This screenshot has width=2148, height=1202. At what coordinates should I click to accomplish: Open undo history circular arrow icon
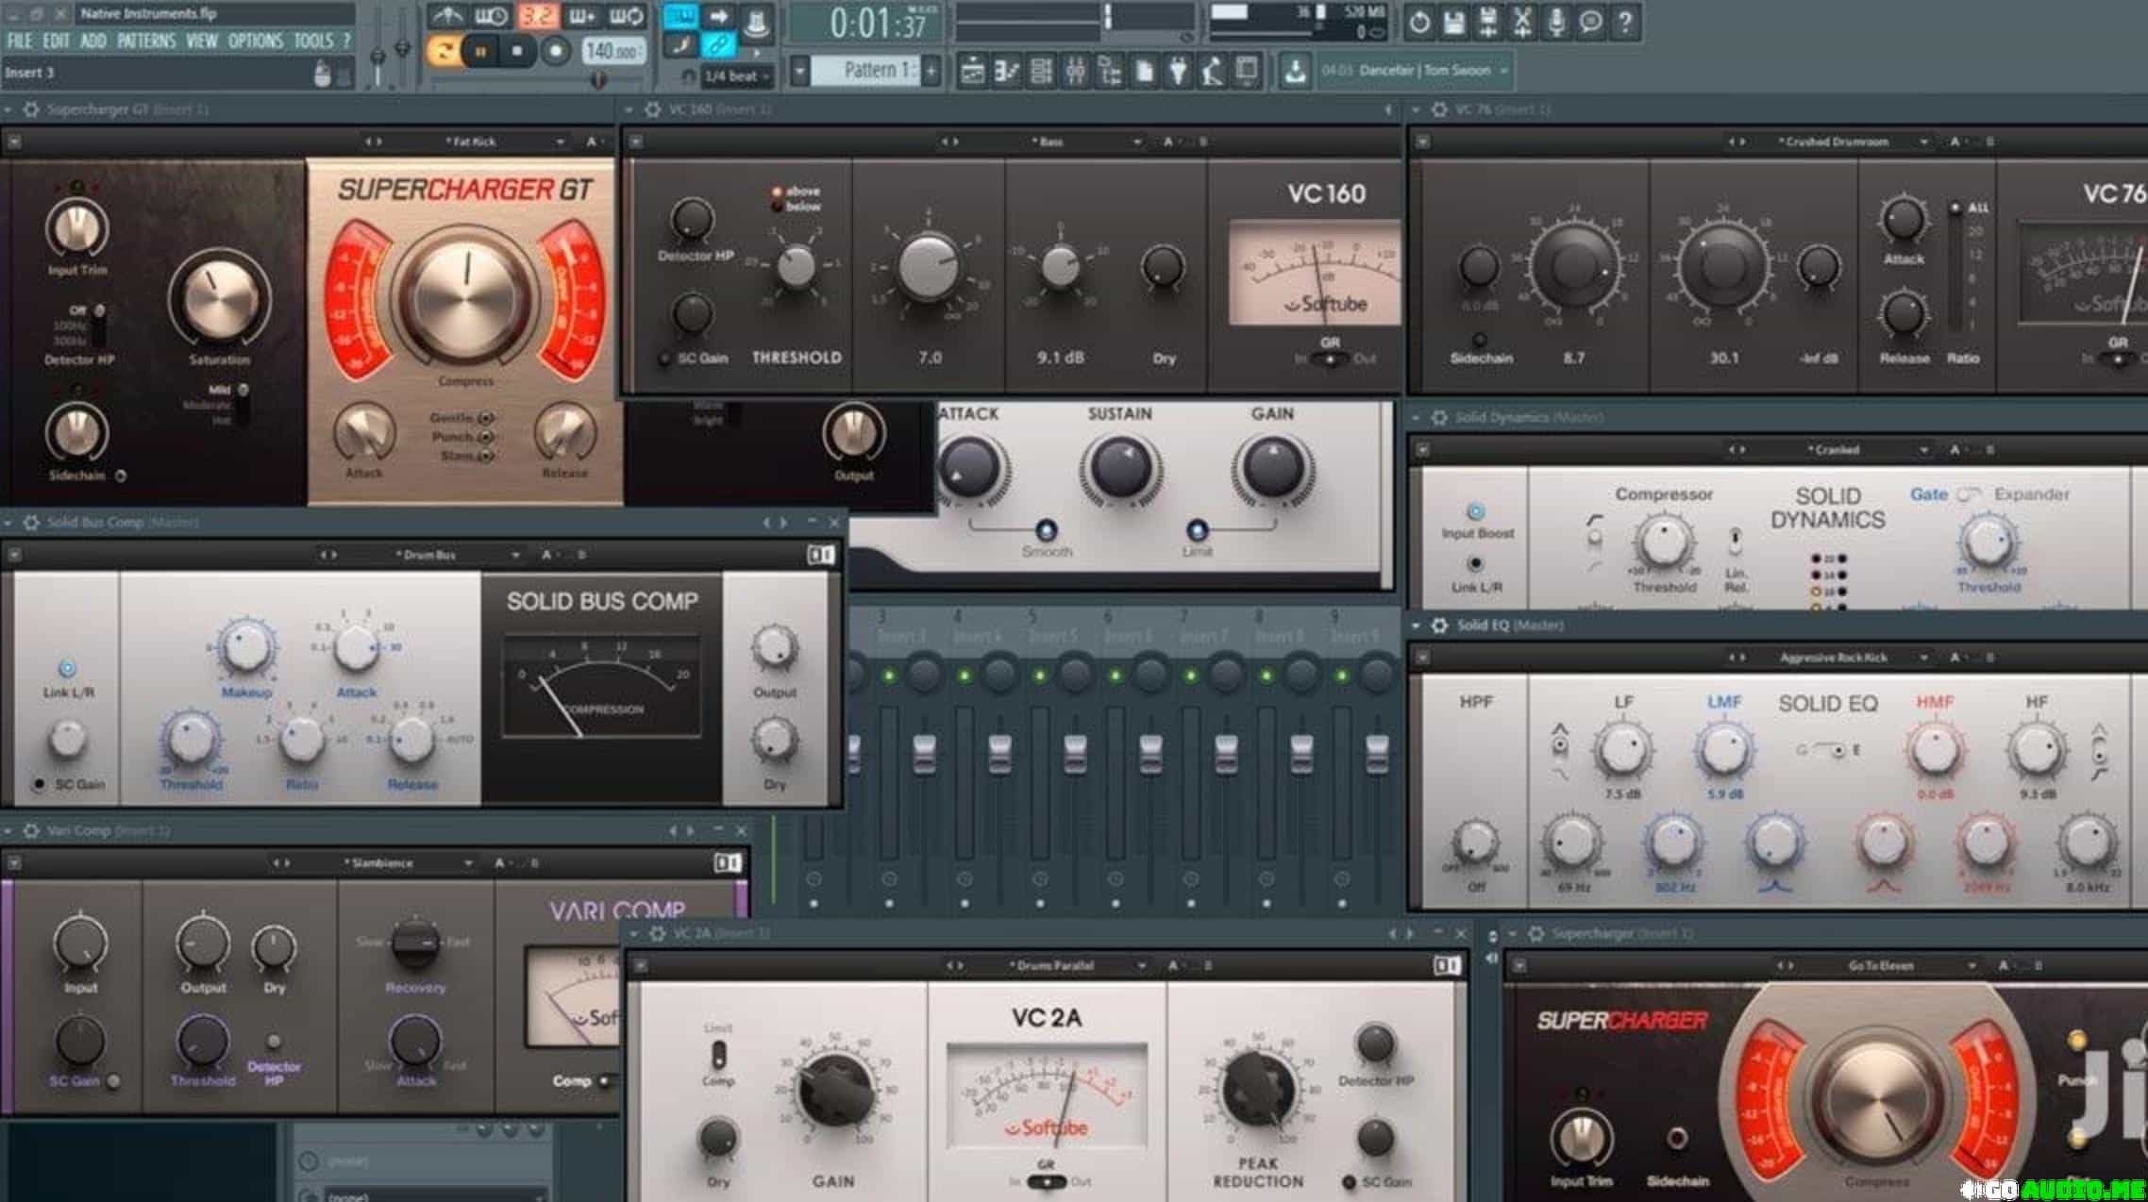(x=1419, y=22)
